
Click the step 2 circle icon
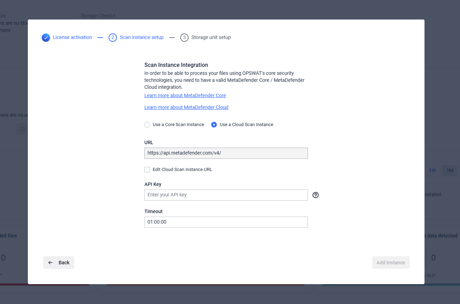(113, 38)
